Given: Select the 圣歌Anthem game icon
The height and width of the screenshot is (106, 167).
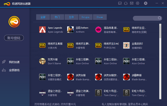Looking at the screenshot, I should click(x=70, y=29).
